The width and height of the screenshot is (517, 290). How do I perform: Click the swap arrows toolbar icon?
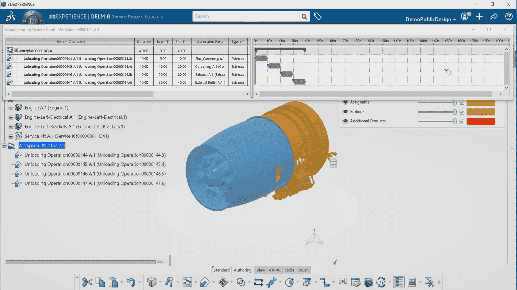pyautogui.click(x=258, y=282)
